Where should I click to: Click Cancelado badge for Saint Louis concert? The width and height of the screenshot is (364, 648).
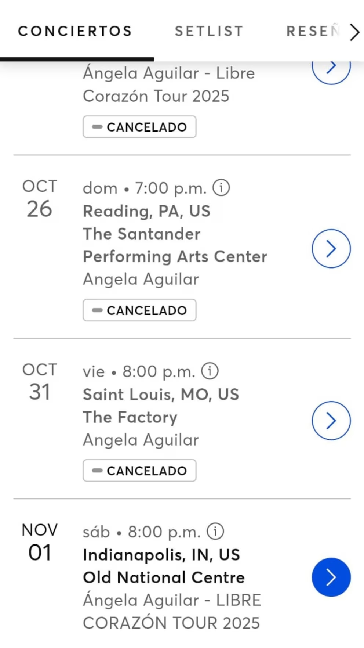(x=139, y=471)
